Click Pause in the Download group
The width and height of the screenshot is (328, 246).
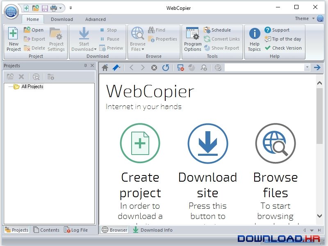point(109,39)
